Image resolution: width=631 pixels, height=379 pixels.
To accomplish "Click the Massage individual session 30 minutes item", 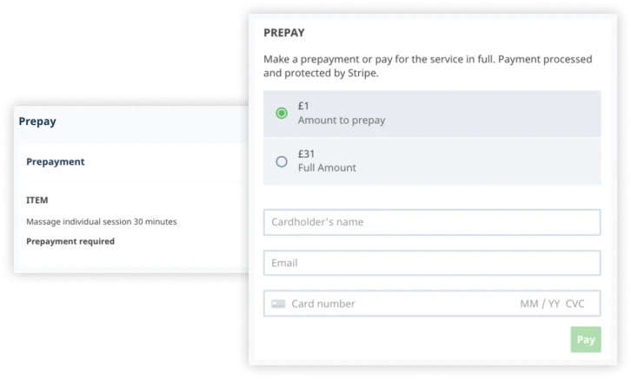I will pyautogui.click(x=102, y=222).
